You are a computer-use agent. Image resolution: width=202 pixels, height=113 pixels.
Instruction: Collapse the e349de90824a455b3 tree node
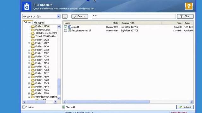coord(29,97)
